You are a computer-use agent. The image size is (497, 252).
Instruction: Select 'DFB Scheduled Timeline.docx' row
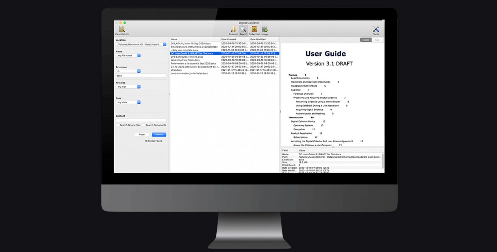(x=224, y=57)
